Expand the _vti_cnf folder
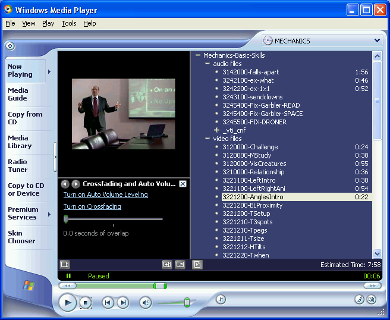Screen dimensions: 390x320 (x=216, y=130)
